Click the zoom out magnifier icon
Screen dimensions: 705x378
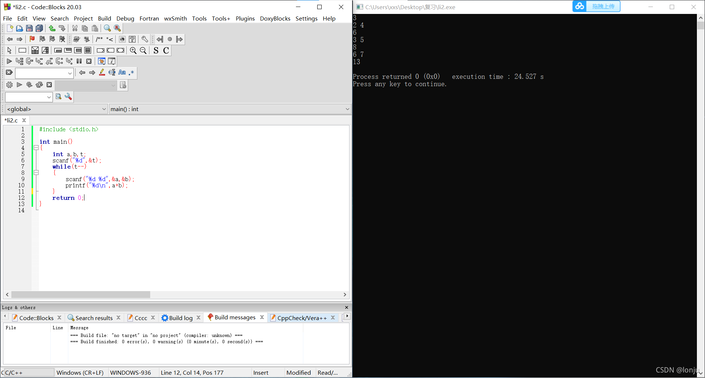click(143, 51)
